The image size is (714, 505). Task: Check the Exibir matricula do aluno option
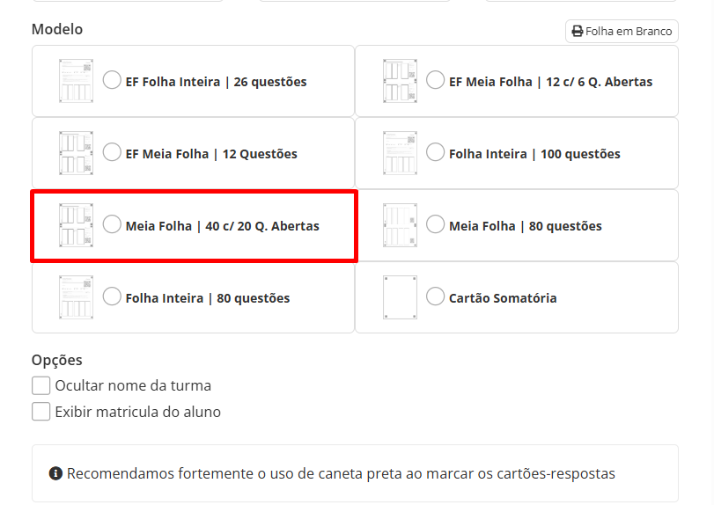click(41, 412)
